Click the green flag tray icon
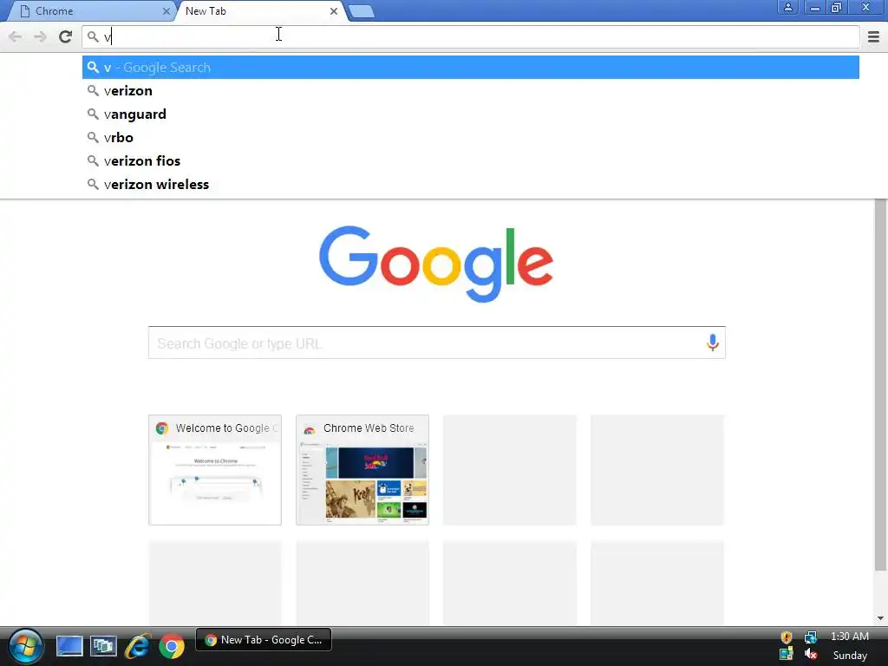 786,655
